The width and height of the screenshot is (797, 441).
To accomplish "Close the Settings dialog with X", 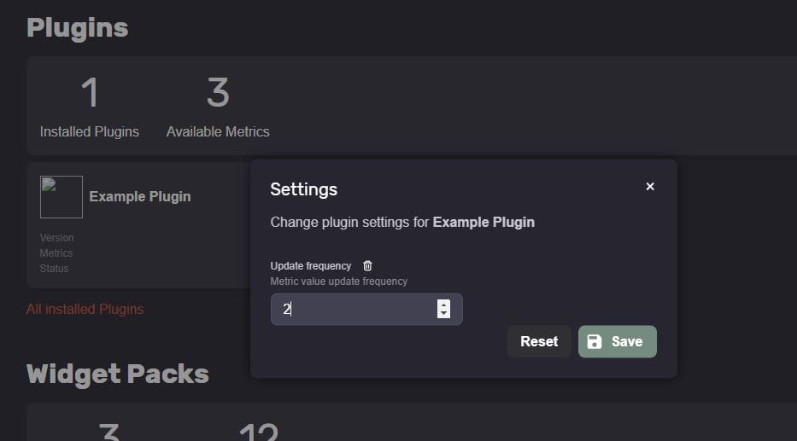I will 650,187.
